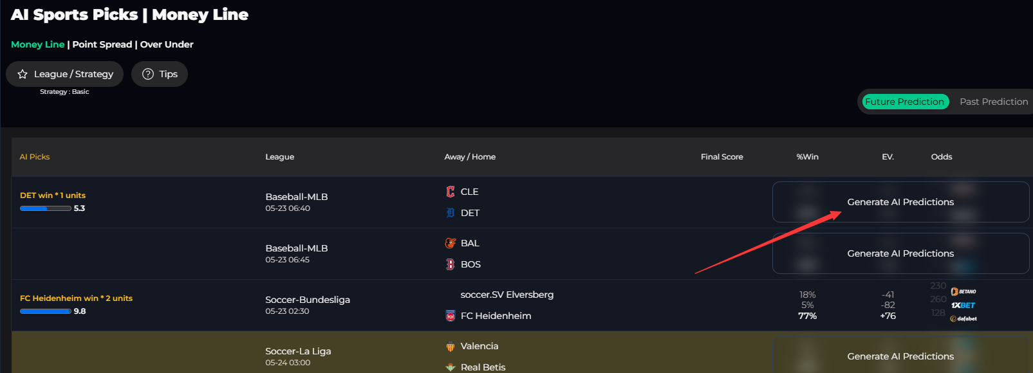Click the Boston BOS team logo
1033x373 pixels.
[451, 264]
